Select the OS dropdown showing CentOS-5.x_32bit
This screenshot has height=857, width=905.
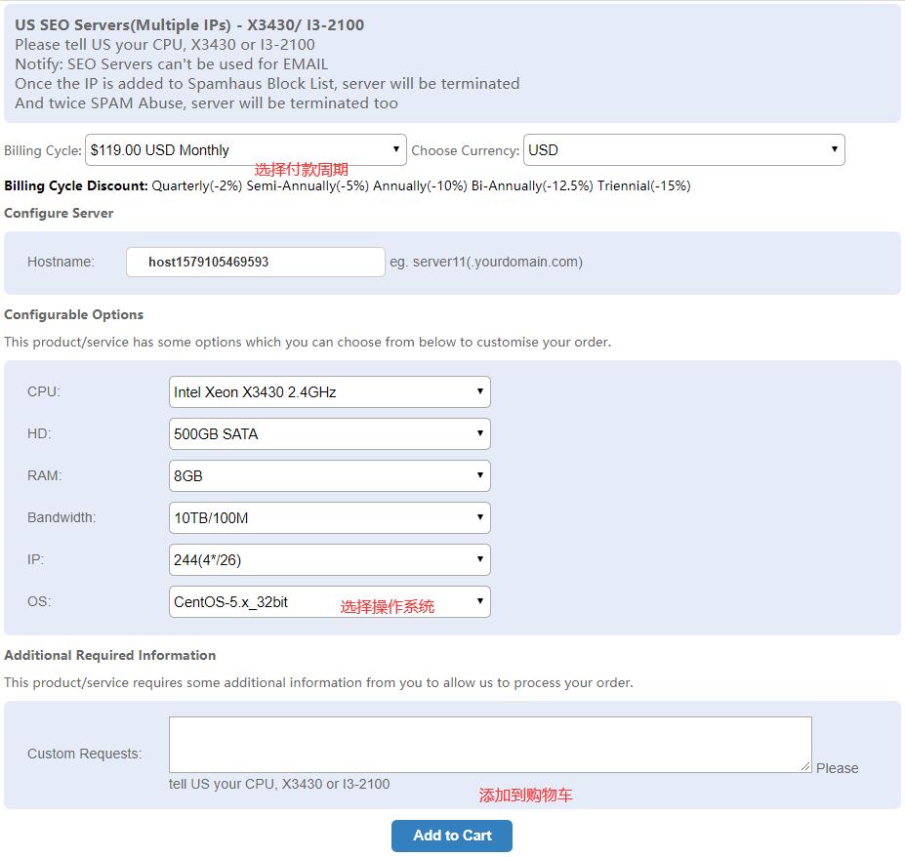pyautogui.click(x=329, y=602)
